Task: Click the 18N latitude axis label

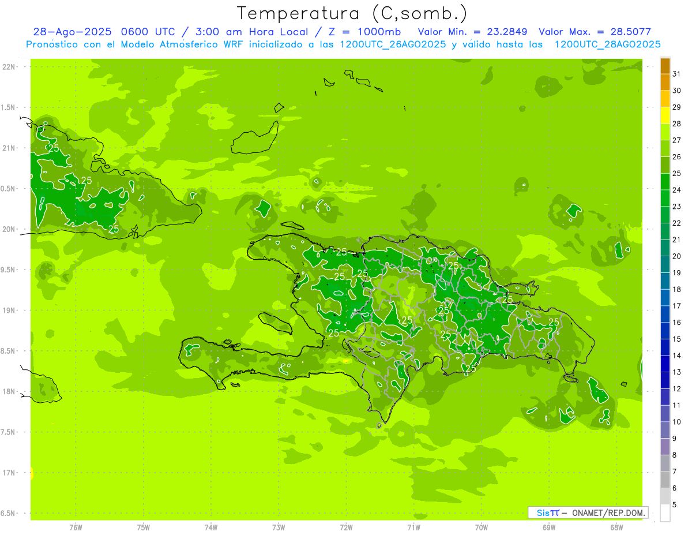Action: click(9, 392)
